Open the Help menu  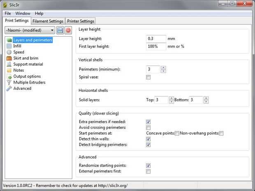39,13
